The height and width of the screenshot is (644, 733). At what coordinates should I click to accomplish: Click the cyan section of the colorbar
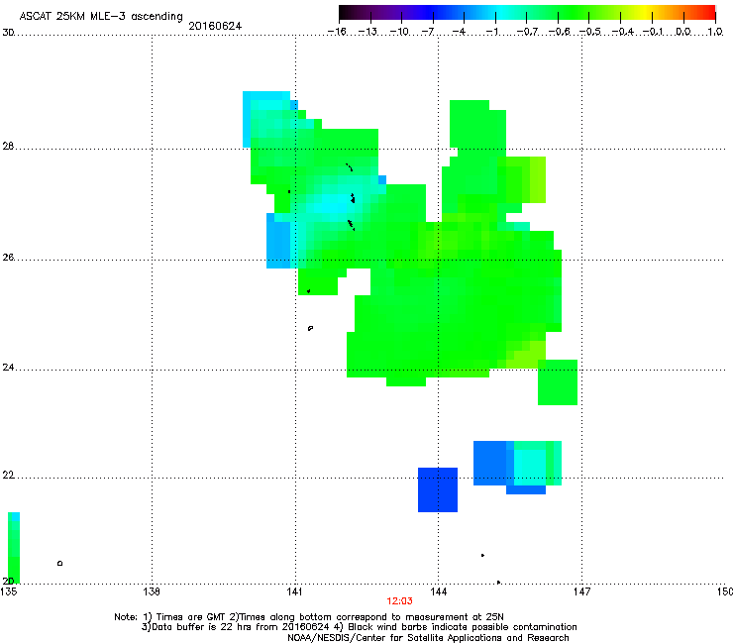[x=500, y=12]
